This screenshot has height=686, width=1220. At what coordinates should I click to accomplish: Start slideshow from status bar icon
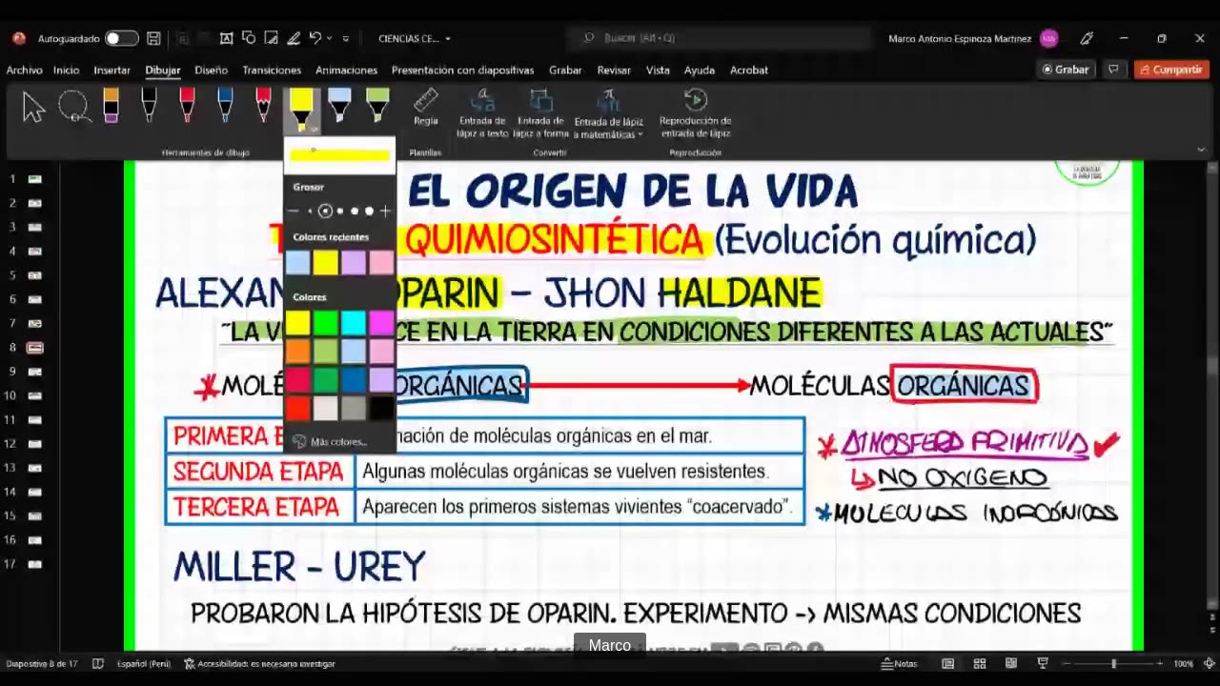pyautogui.click(x=1043, y=663)
